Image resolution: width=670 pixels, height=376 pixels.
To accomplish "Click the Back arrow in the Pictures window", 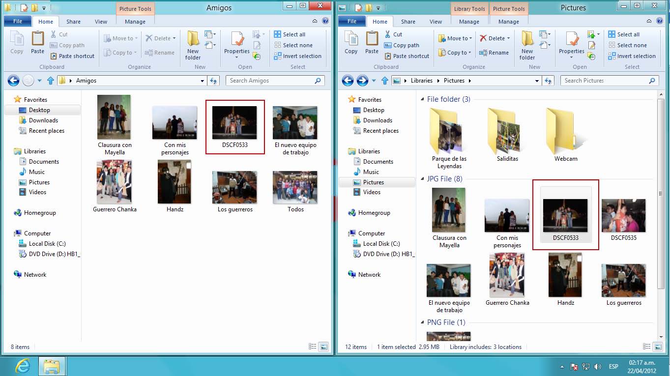I will pyautogui.click(x=348, y=81).
